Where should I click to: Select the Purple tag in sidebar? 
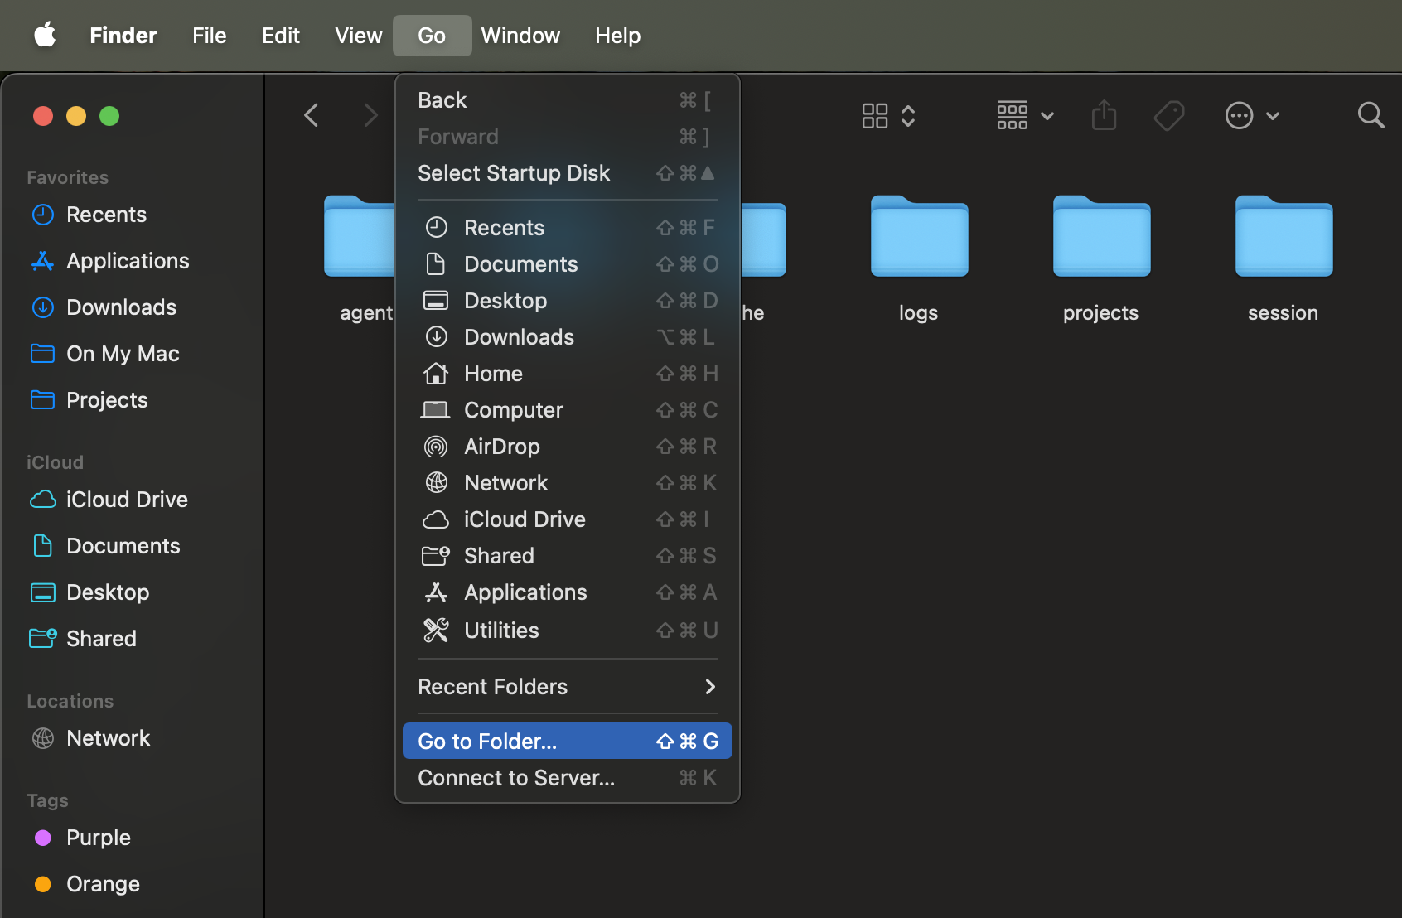tap(98, 838)
